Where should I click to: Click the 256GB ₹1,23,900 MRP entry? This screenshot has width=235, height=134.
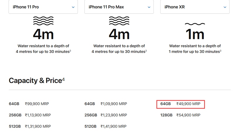(x=105, y=115)
